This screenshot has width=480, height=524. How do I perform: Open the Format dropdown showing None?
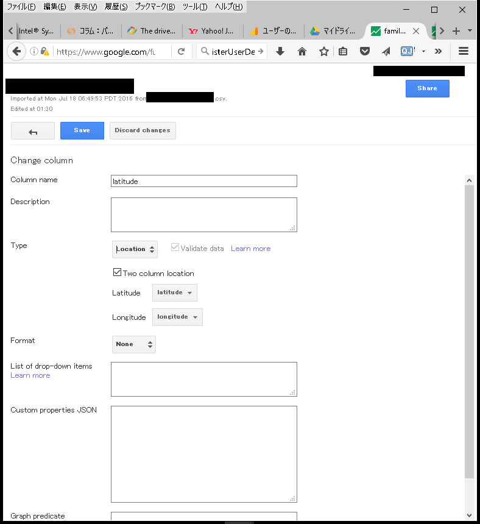tap(134, 344)
